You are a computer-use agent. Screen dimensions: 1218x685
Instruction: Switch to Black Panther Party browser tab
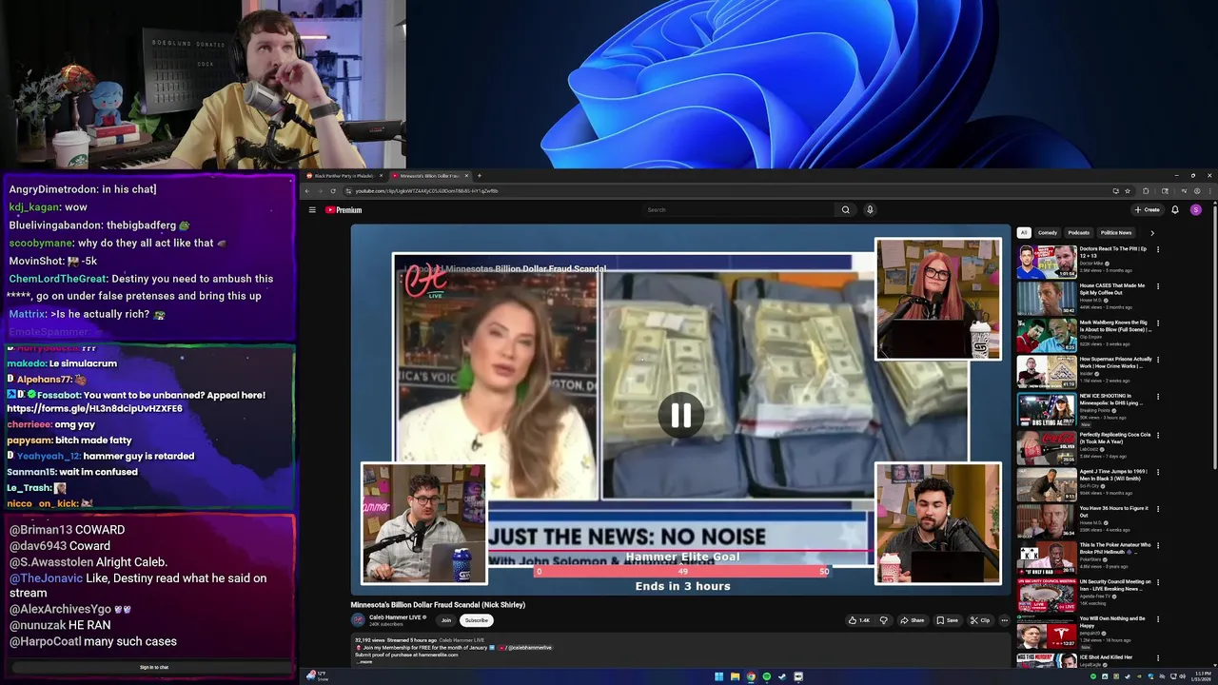(344, 176)
